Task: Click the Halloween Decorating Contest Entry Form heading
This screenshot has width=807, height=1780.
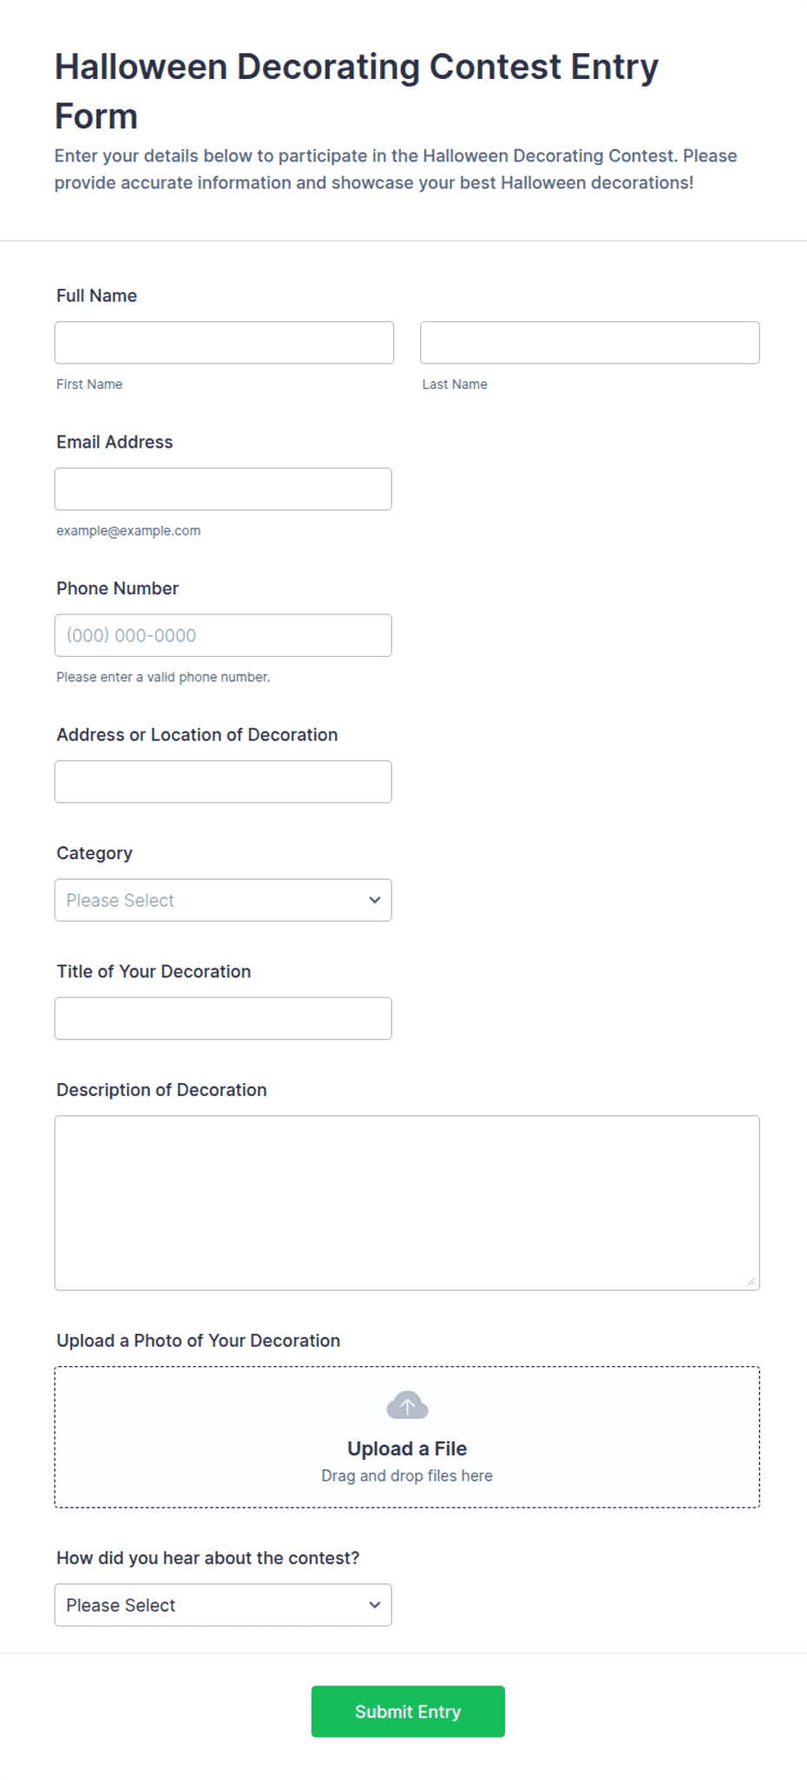Action: tap(357, 91)
